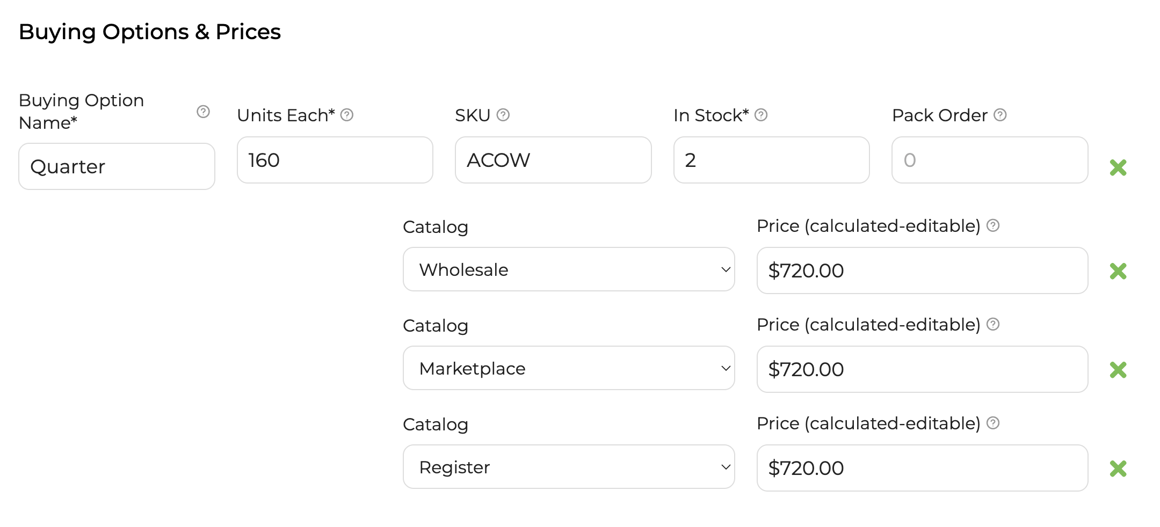Click the empty Pack Order field

(x=990, y=160)
